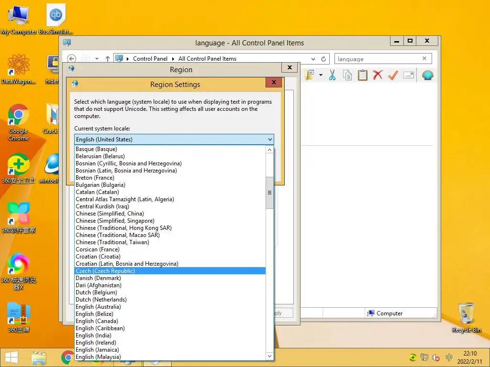Click 'All Control Panel Items' breadcrumb

pos(207,59)
